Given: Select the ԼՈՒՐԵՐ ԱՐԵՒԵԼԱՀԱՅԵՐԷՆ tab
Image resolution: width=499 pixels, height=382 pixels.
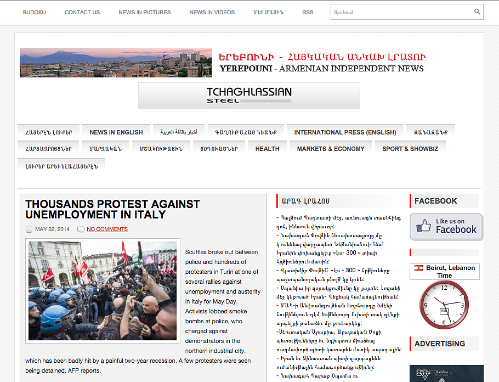Looking at the screenshot, I should (x=61, y=166).
